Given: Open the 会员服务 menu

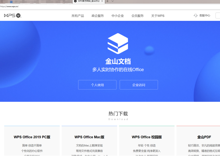Looking at the screenshot, I should [x=137, y=16].
